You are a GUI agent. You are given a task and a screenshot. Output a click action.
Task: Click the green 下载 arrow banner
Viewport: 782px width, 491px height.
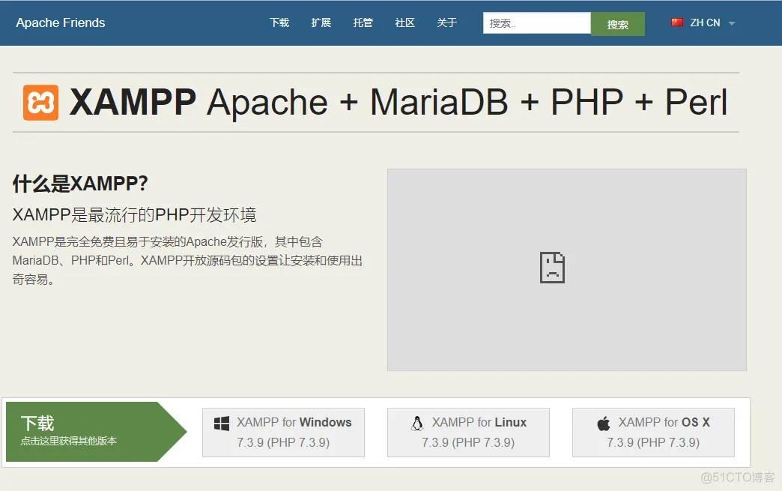coord(96,432)
